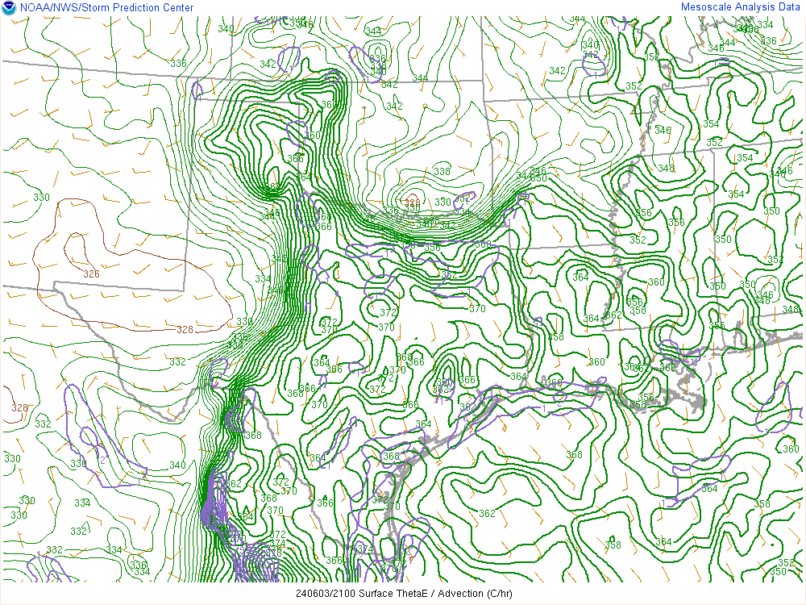Click the NWS logo beside the header title
The height and width of the screenshot is (605, 806).
click(8, 7)
